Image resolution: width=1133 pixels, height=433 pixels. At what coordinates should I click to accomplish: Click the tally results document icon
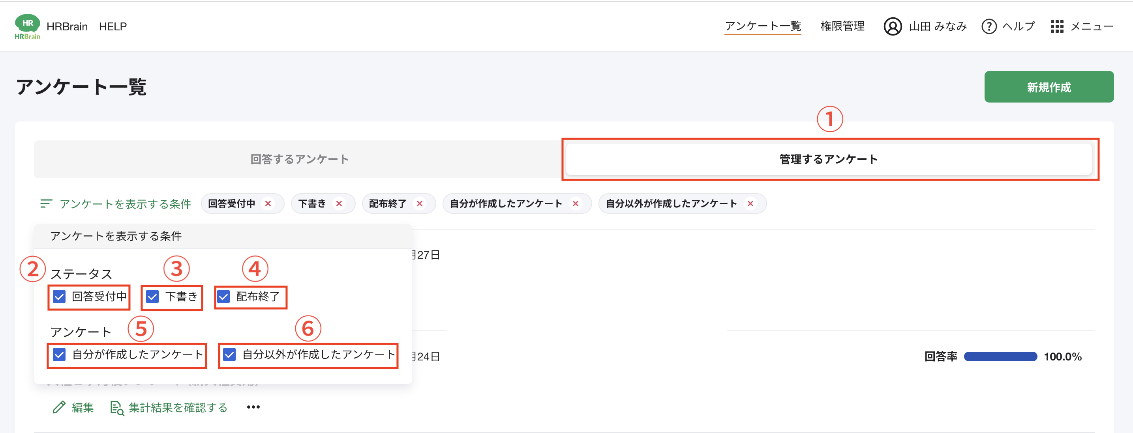point(116,407)
